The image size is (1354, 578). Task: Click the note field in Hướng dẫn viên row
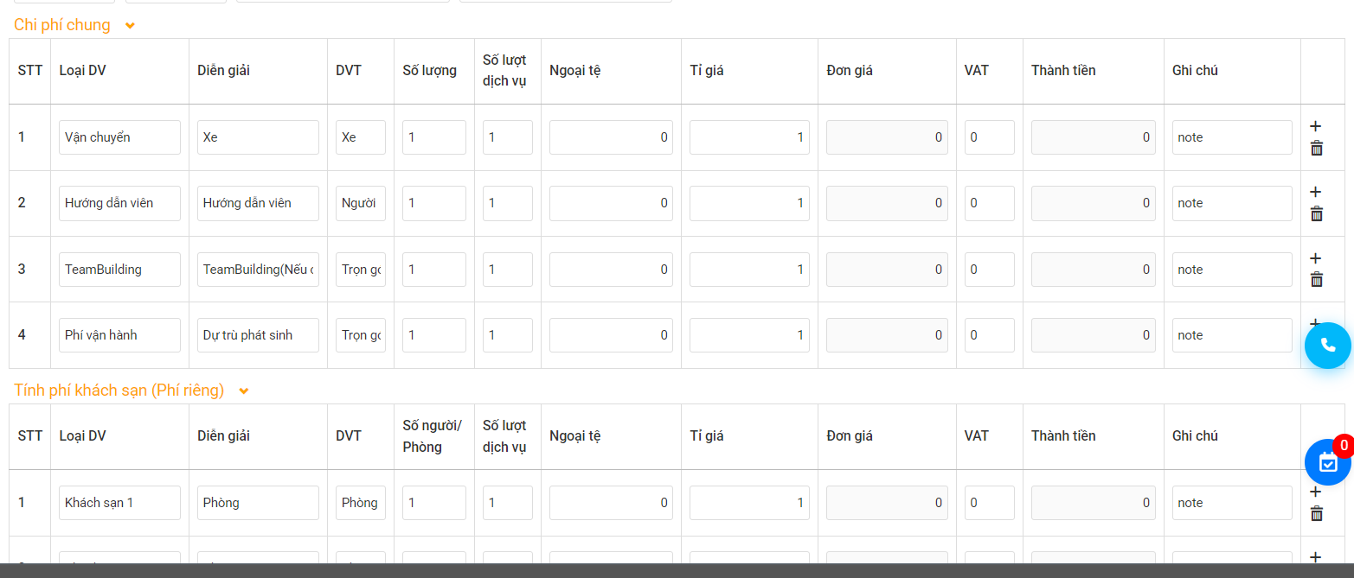tap(1232, 203)
